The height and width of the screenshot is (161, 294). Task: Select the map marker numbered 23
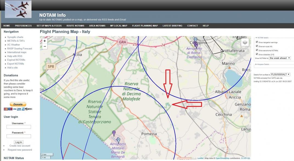195,39
